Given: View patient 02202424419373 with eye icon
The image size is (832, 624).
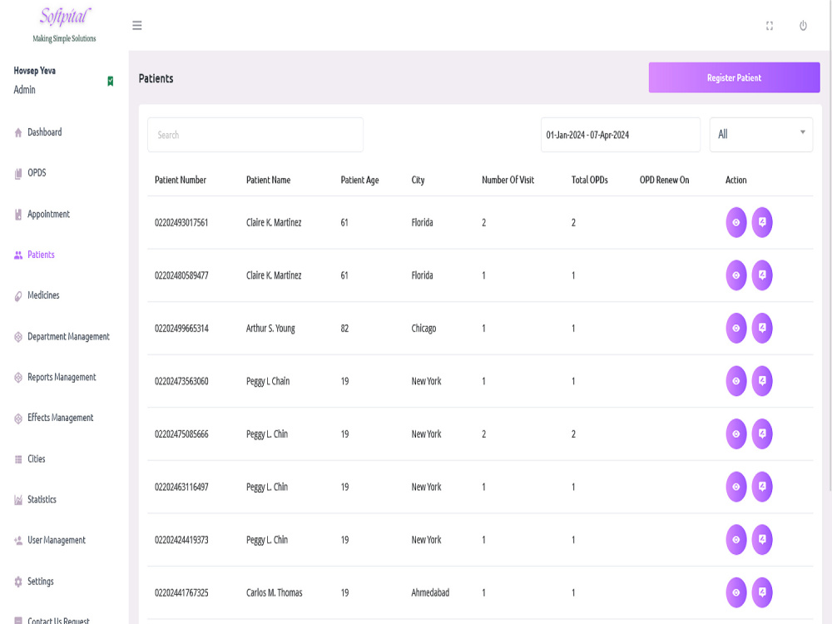Looking at the screenshot, I should coord(736,540).
